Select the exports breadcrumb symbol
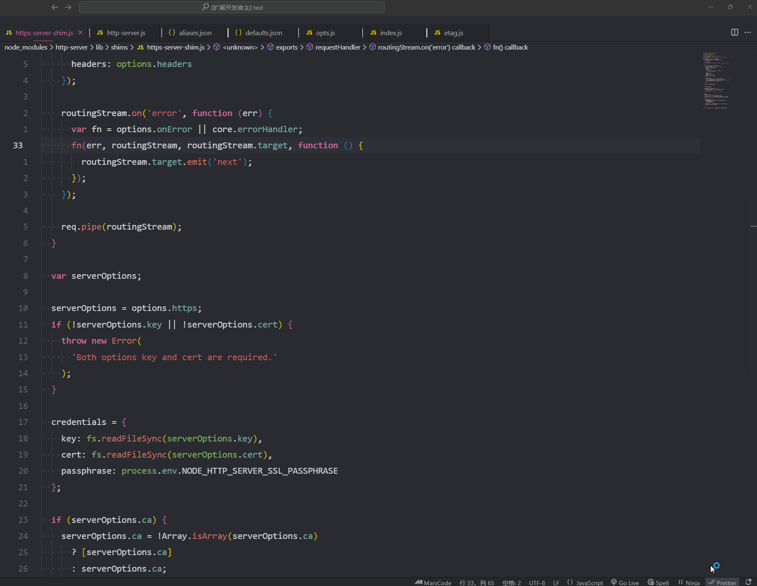This screenshot has width=757, height=586. (282, 47)
